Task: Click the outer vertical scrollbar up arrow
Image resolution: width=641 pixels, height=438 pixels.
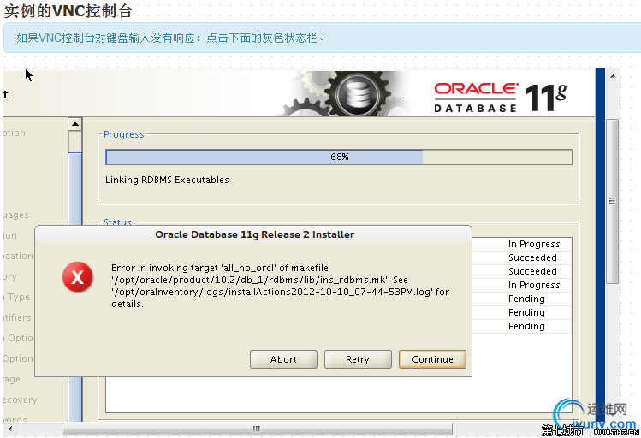Action: click(613, 76)
